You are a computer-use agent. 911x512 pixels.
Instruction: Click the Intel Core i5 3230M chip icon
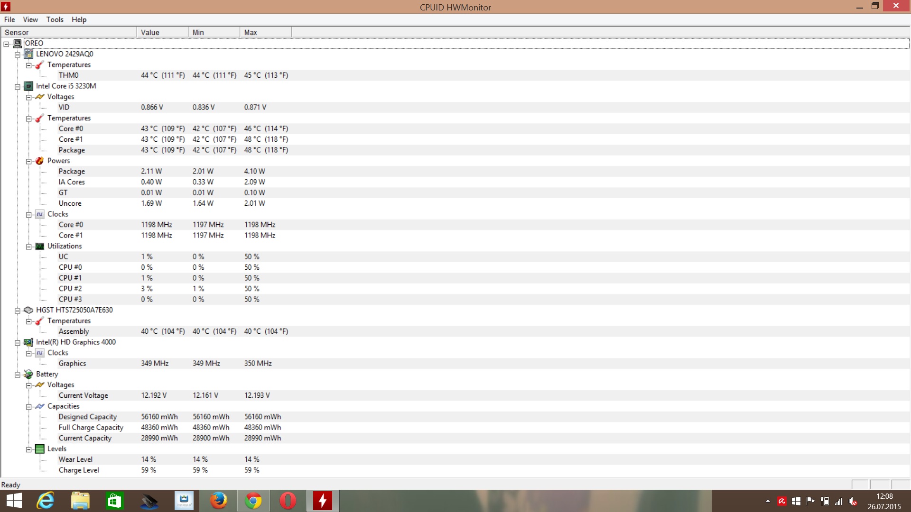(x=28, y=86)
